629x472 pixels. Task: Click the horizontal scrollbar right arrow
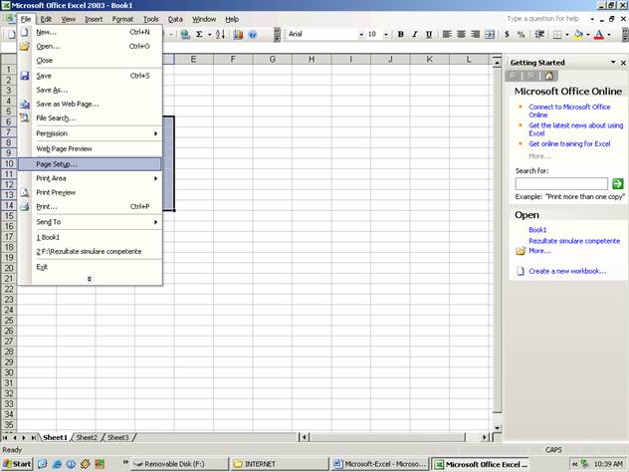485,437
